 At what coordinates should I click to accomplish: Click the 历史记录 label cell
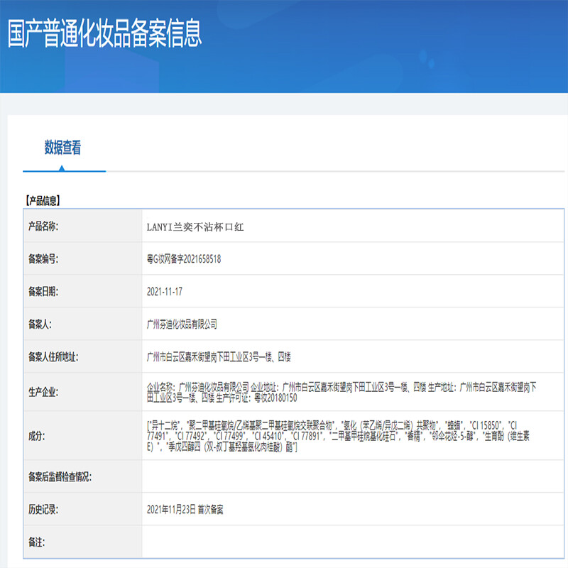[x=83, y=509]
